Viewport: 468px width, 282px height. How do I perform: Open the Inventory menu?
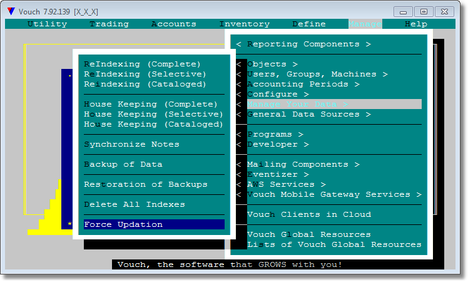245,24
